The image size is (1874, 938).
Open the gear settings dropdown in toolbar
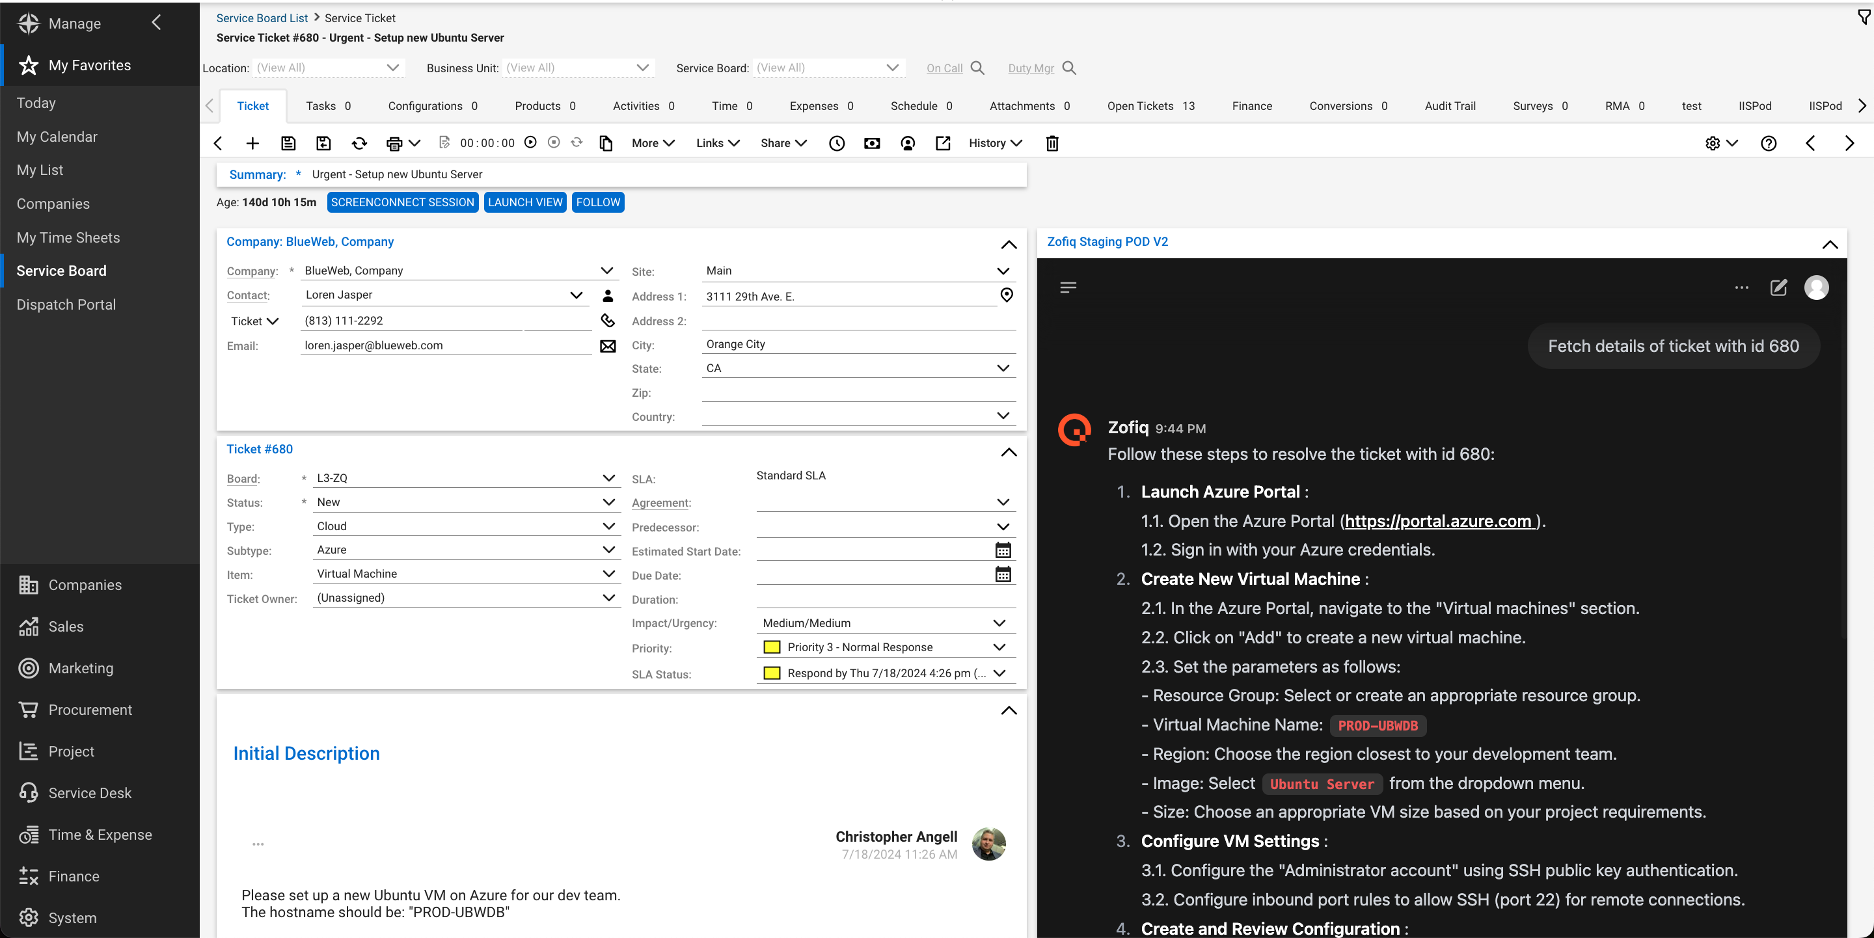(1721, 143)
